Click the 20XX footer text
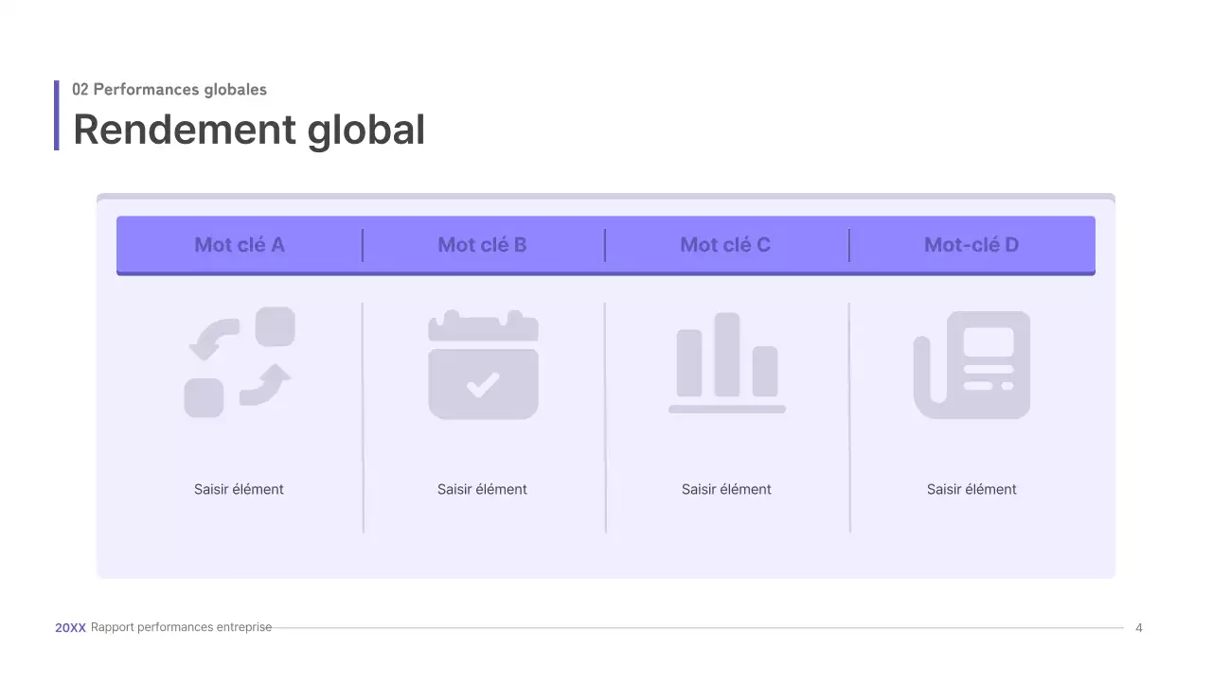Screen dimensions: 1212x681 (70, 627)
